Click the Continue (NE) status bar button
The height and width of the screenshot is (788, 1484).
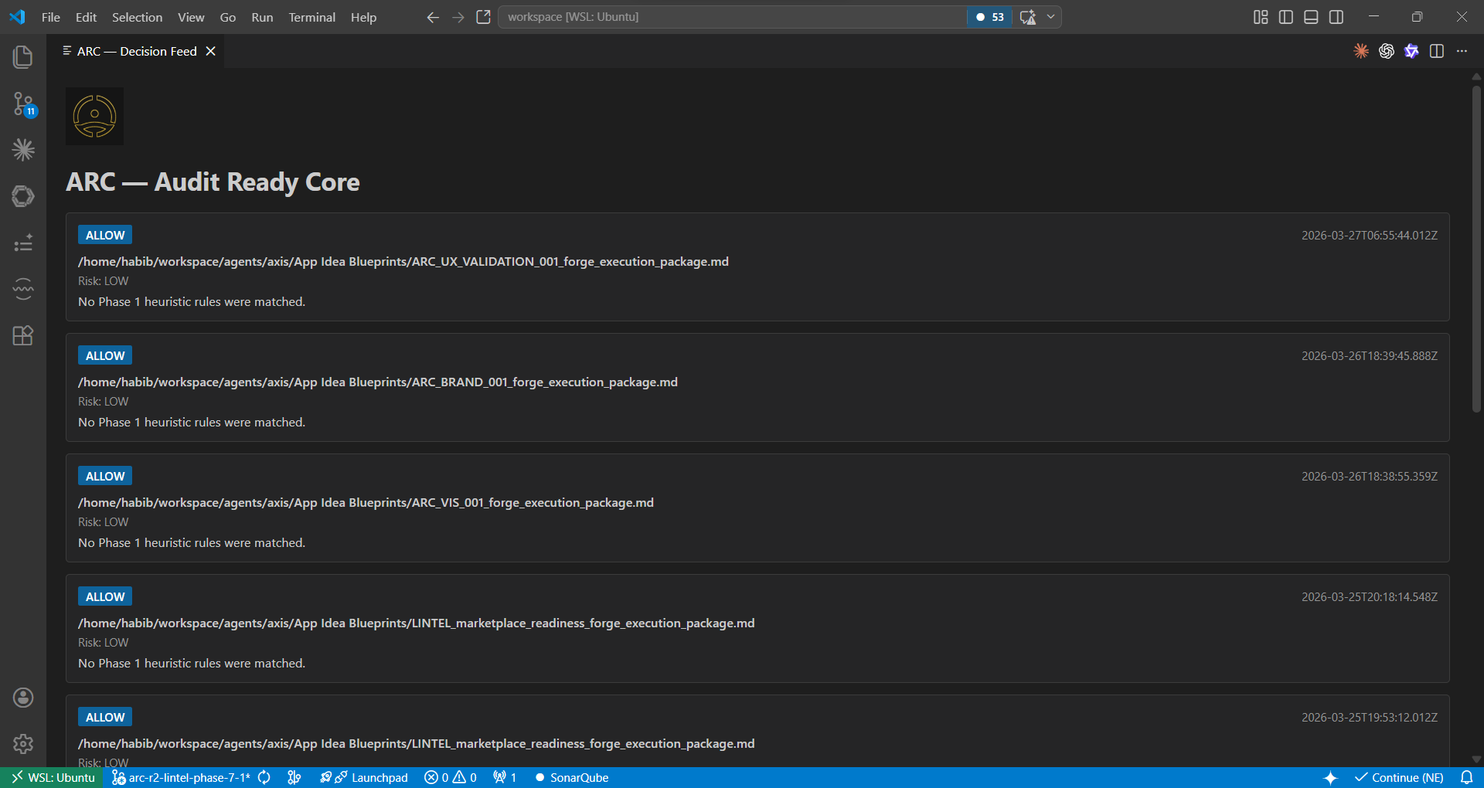click(1399, 778)
